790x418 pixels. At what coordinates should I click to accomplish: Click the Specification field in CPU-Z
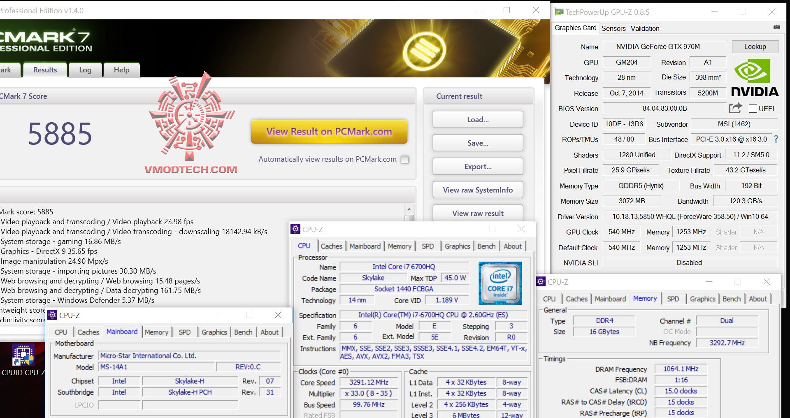coord(433,315)
